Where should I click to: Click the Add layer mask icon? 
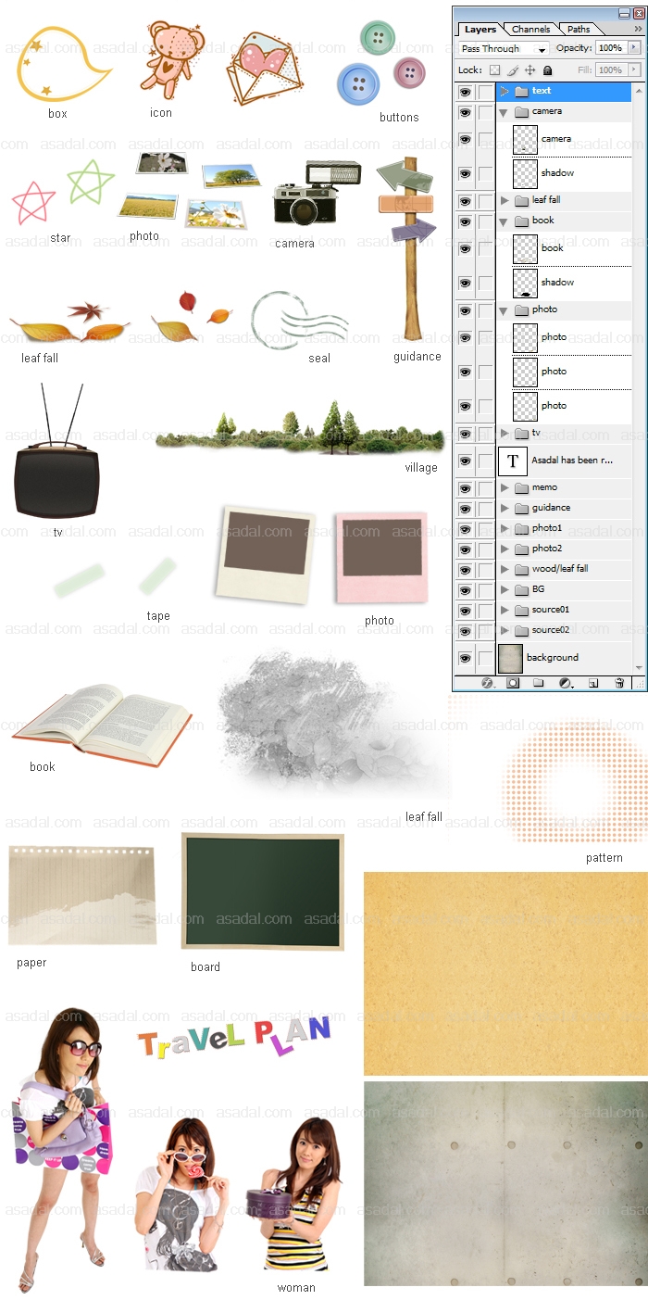coord(513,683)
